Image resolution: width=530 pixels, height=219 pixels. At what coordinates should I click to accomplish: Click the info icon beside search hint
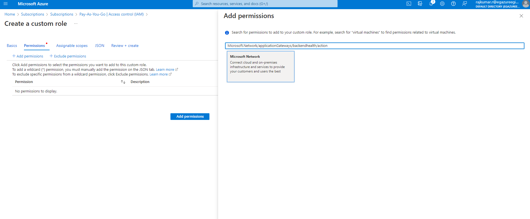click(227, 33)
